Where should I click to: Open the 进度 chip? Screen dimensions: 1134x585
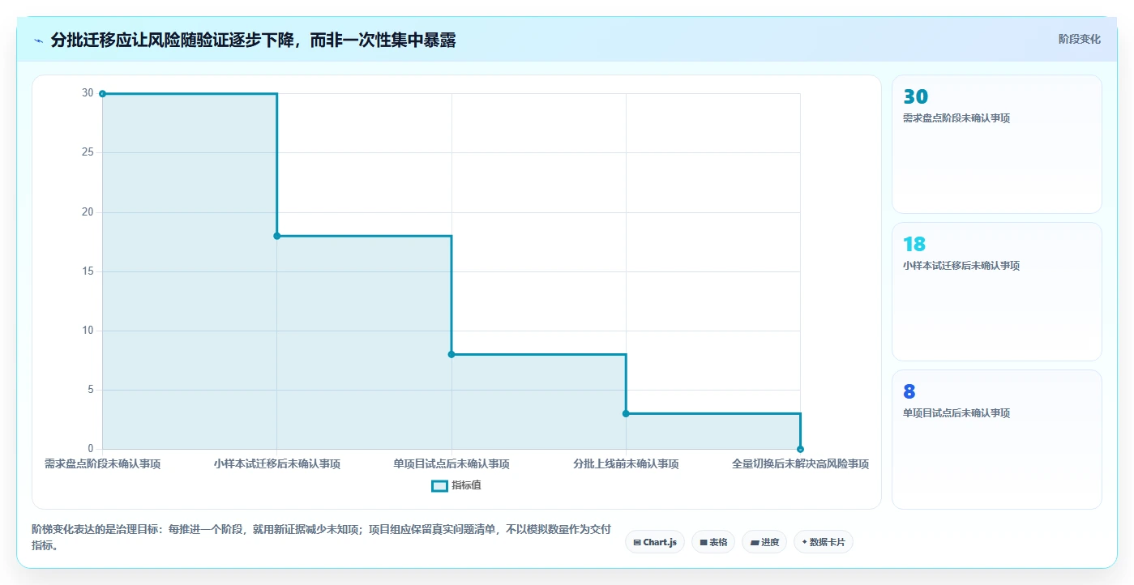(x=764, y=542)
